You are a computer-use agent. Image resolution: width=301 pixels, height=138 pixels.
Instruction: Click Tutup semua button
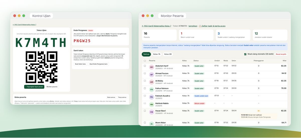tap(122, 97)
